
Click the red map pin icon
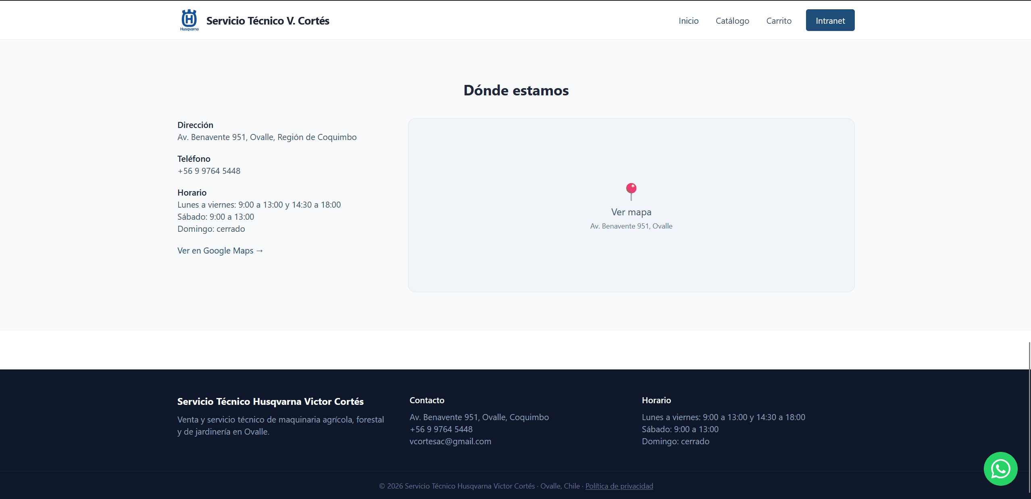click(x=631, y=192)
